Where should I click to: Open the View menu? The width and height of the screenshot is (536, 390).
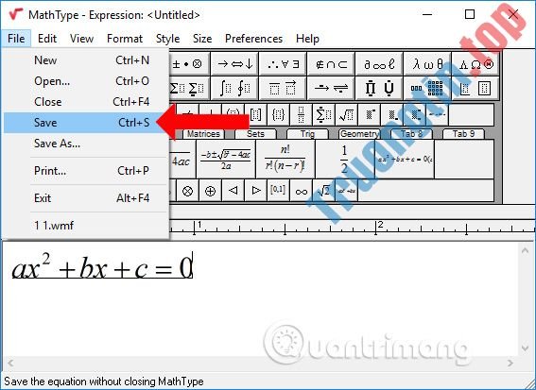(81, 39)
